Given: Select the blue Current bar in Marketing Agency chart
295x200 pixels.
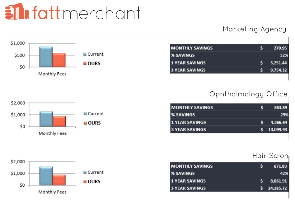Looking at the screenshot, I should tap(46, 57).
